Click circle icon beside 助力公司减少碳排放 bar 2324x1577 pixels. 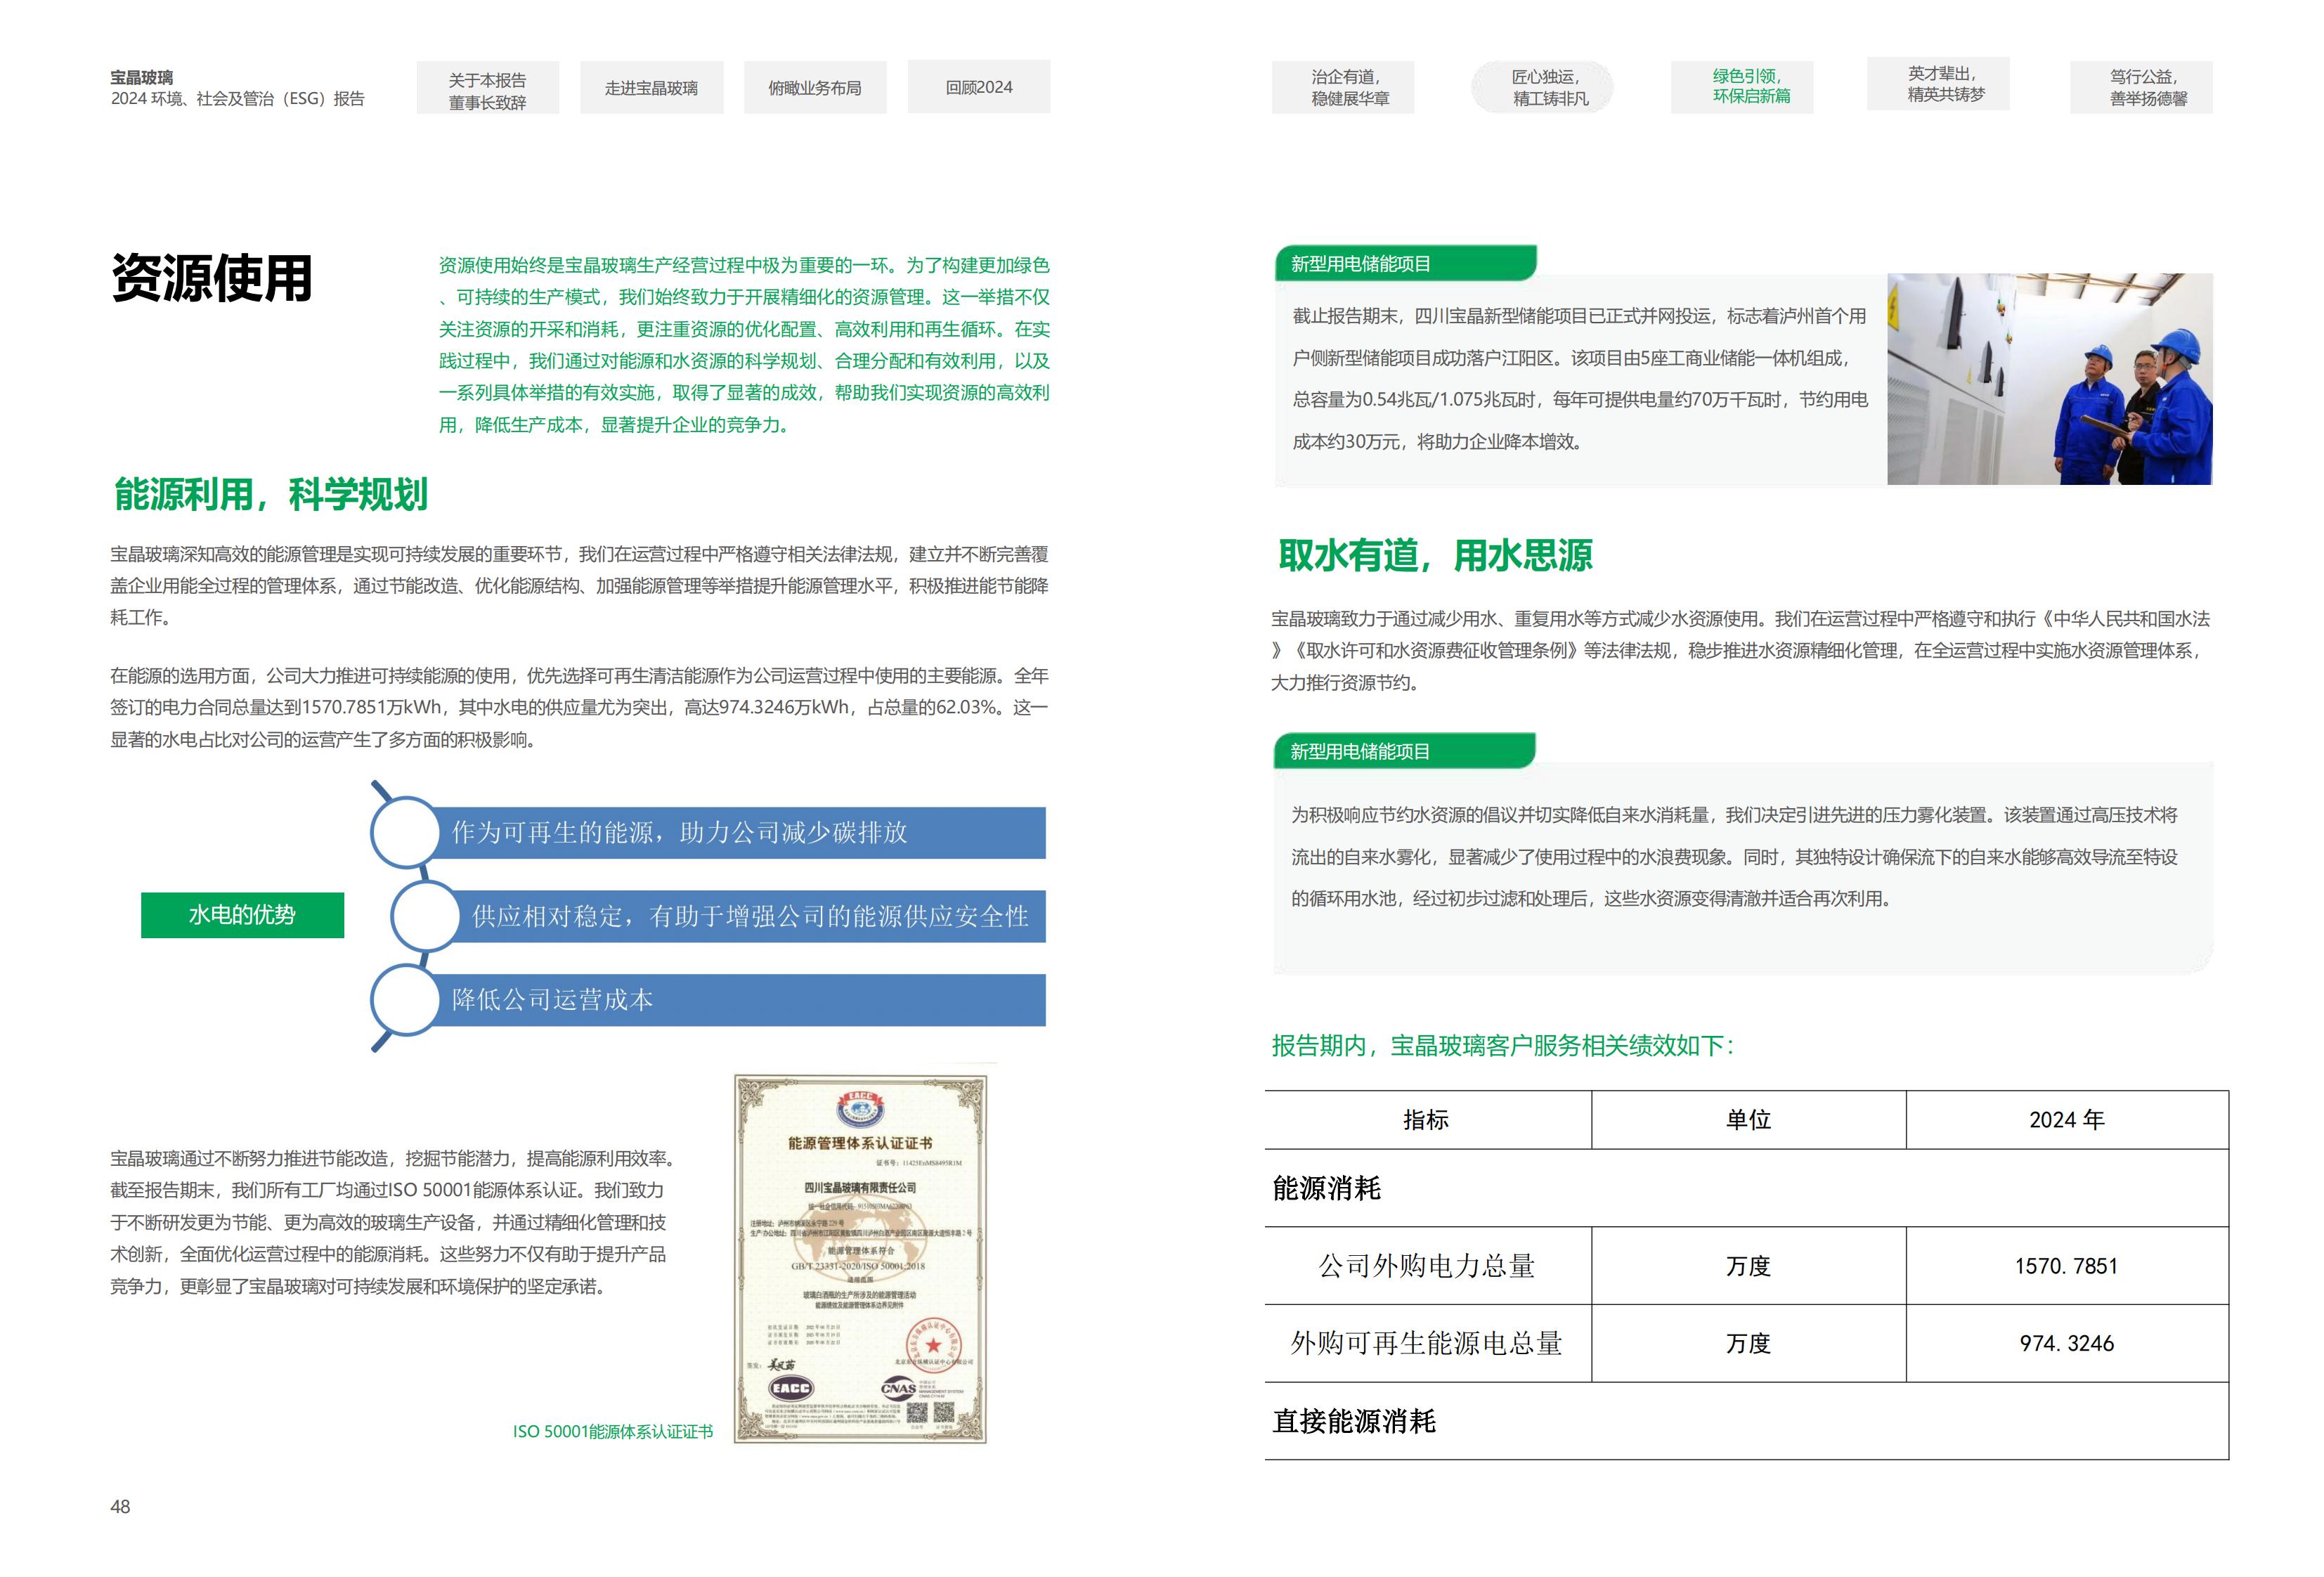(404, 832)
